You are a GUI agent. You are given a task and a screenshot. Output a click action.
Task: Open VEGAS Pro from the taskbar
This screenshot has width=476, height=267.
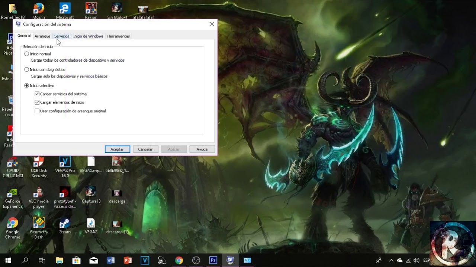[x=145, y=260]
